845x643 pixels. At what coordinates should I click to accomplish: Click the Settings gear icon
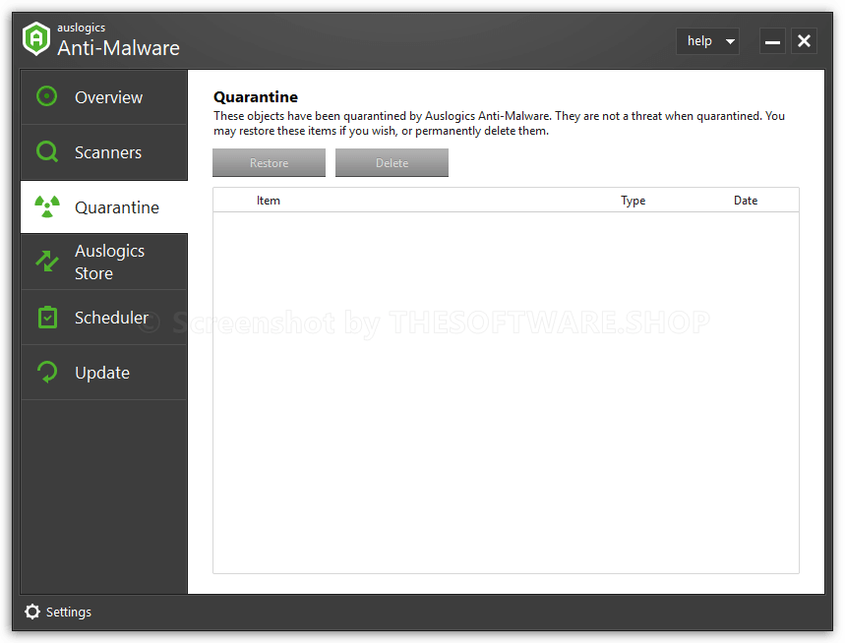coord(32,612)
